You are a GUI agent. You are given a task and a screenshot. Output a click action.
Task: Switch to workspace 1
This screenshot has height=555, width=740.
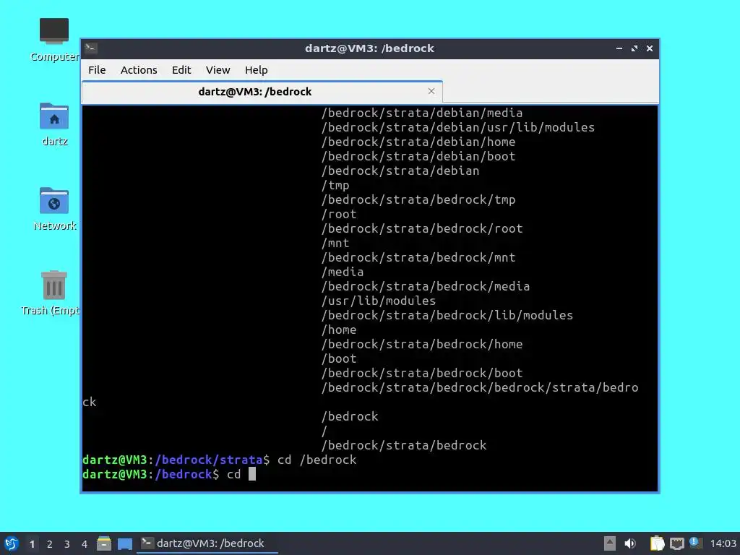(x=32, y=544)
